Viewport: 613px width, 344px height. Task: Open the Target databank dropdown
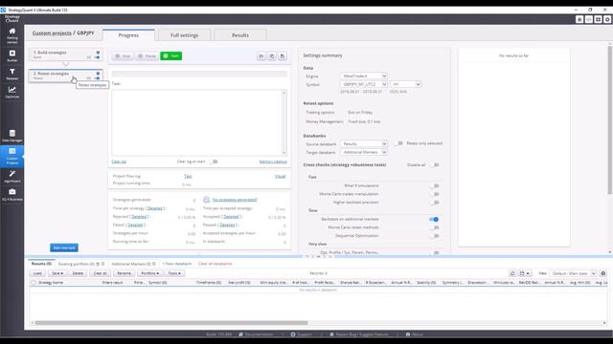tap(364, 152)
